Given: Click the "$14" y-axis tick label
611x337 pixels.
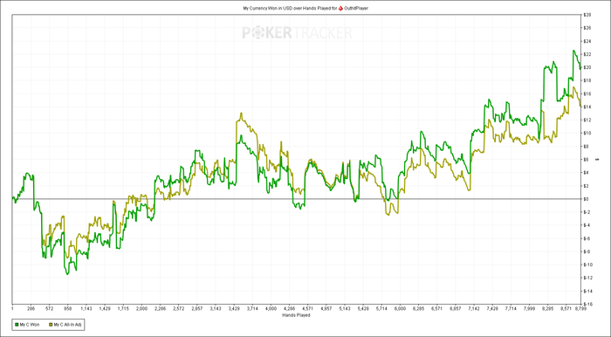Looking at the screenshot, I should tap(588, 107).
